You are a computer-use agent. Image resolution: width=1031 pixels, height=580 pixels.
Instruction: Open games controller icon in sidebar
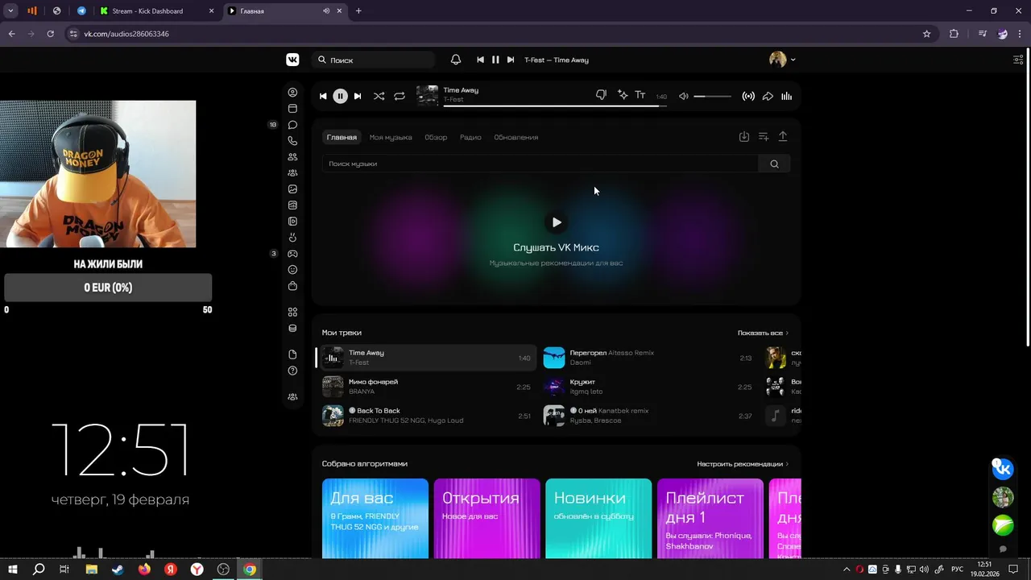tap(292, 254)
